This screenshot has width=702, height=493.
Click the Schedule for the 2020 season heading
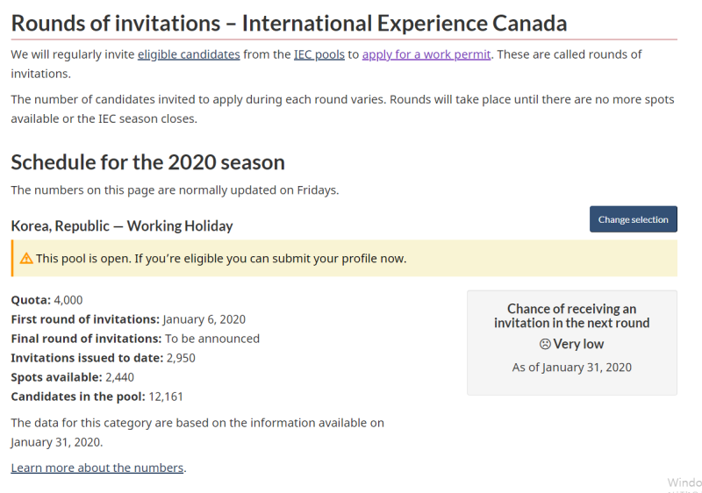tap(147, 162)
